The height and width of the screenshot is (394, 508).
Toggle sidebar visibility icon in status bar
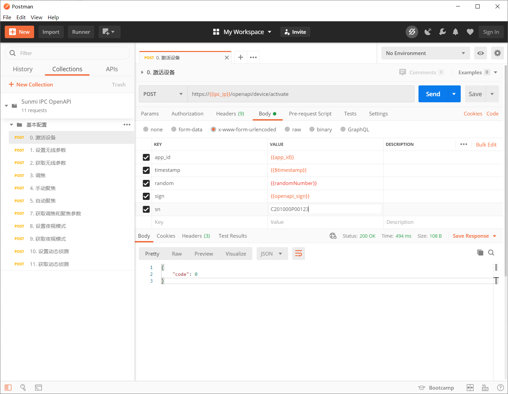click(8, 388)
